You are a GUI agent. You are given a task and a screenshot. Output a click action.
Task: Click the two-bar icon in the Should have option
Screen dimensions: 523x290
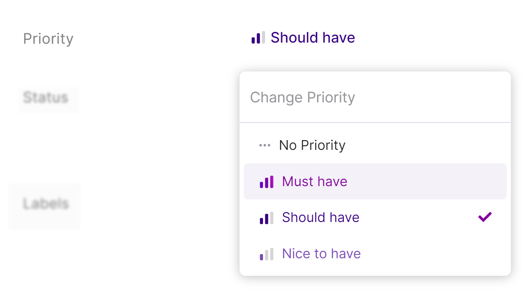tap(267, 218)
